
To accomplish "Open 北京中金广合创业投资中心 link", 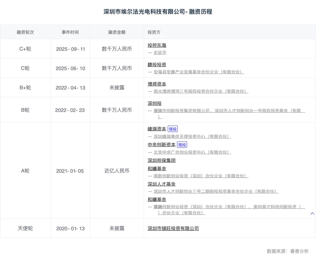I will click(x=192, y=152).
